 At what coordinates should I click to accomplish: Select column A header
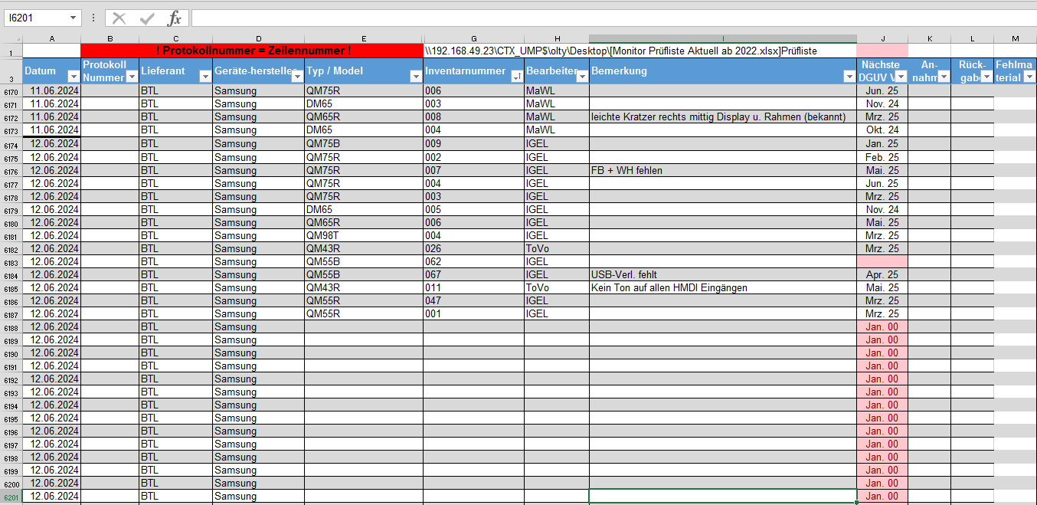[x=51, y=38]
